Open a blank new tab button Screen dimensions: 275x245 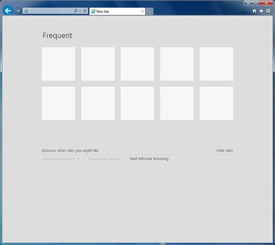coord(149,12)
